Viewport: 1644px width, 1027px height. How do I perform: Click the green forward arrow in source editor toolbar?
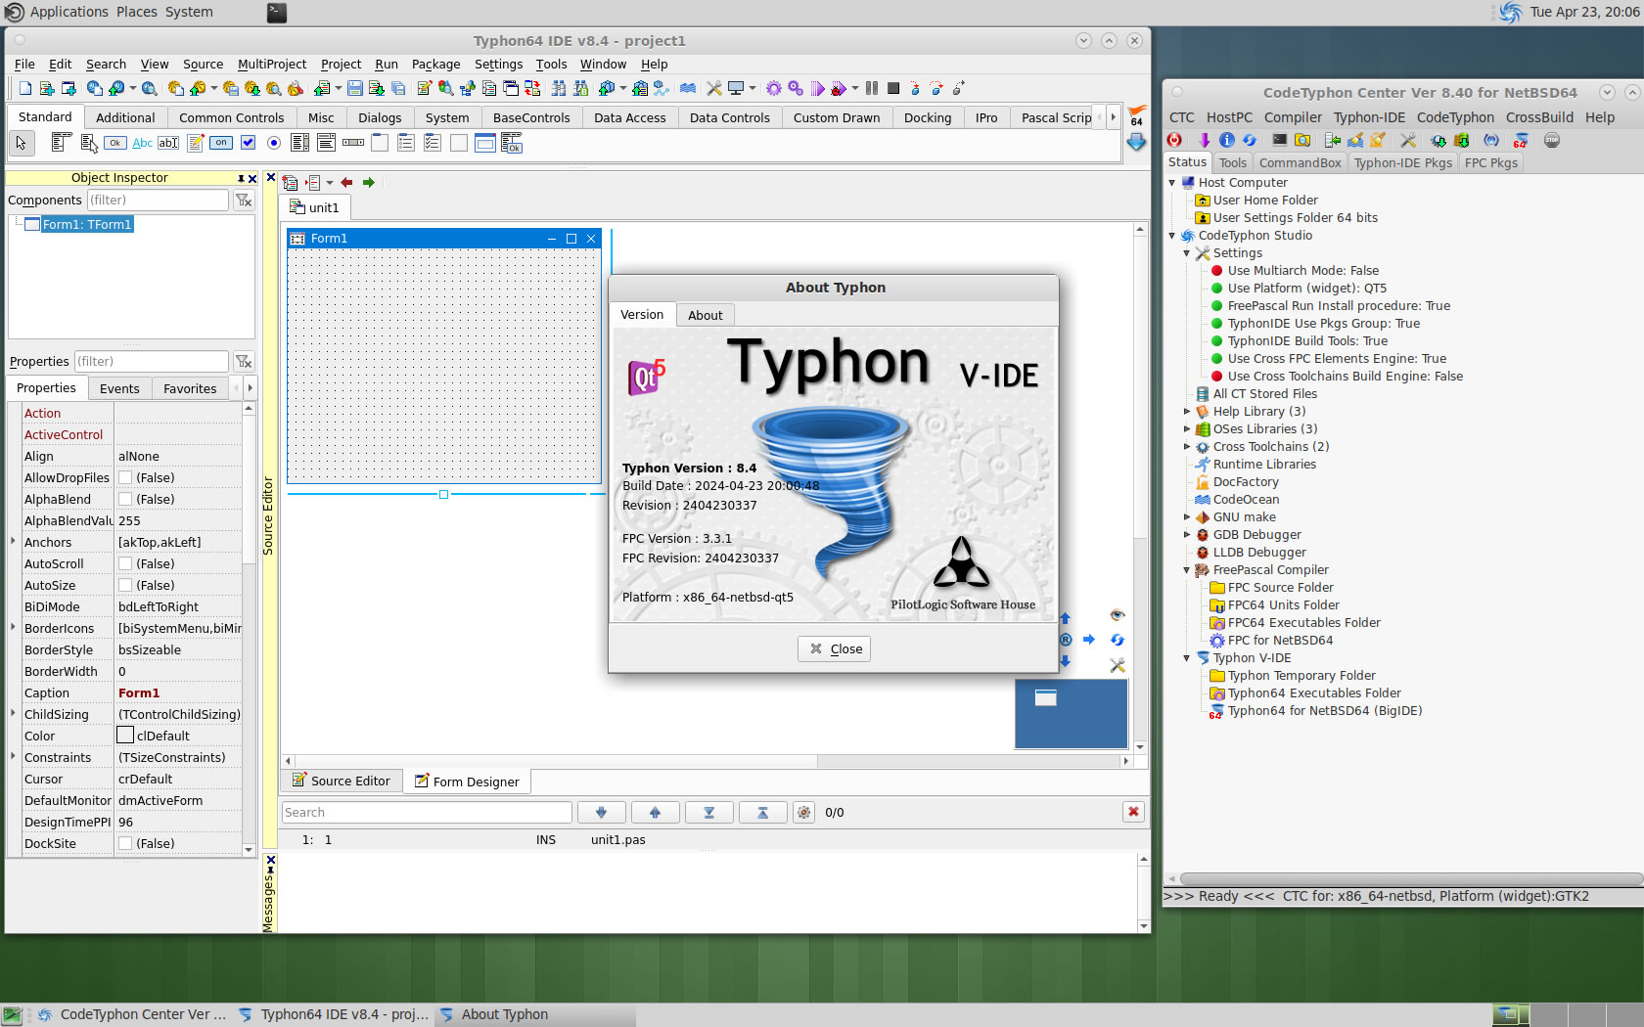[x=369, y=183]
